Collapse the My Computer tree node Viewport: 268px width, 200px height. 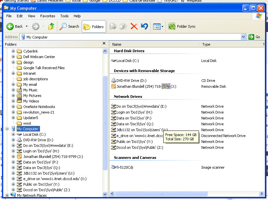click(x=8, y=129)
